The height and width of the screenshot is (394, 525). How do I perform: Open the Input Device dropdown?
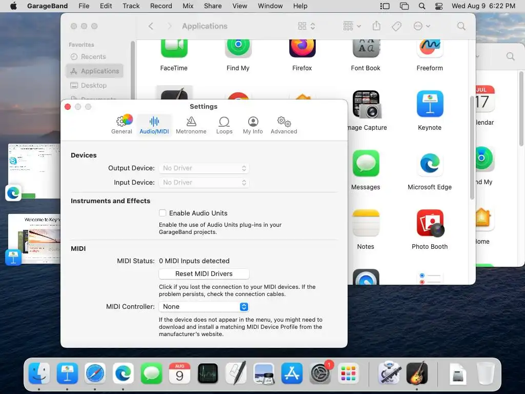(x=204, y=183)
